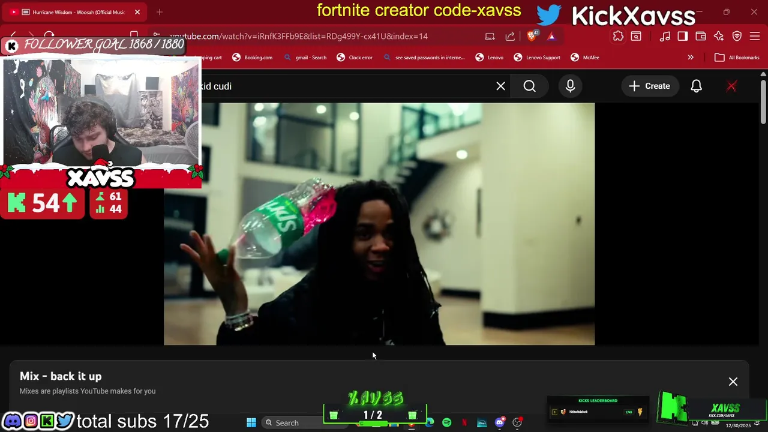Open see saved passwords bookmark
768x432 pixels.
[x=423, y=58]
